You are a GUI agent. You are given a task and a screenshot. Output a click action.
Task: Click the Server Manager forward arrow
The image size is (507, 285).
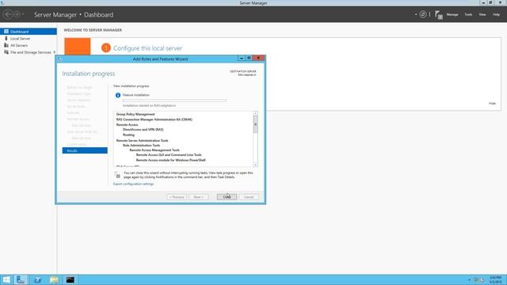17,14
